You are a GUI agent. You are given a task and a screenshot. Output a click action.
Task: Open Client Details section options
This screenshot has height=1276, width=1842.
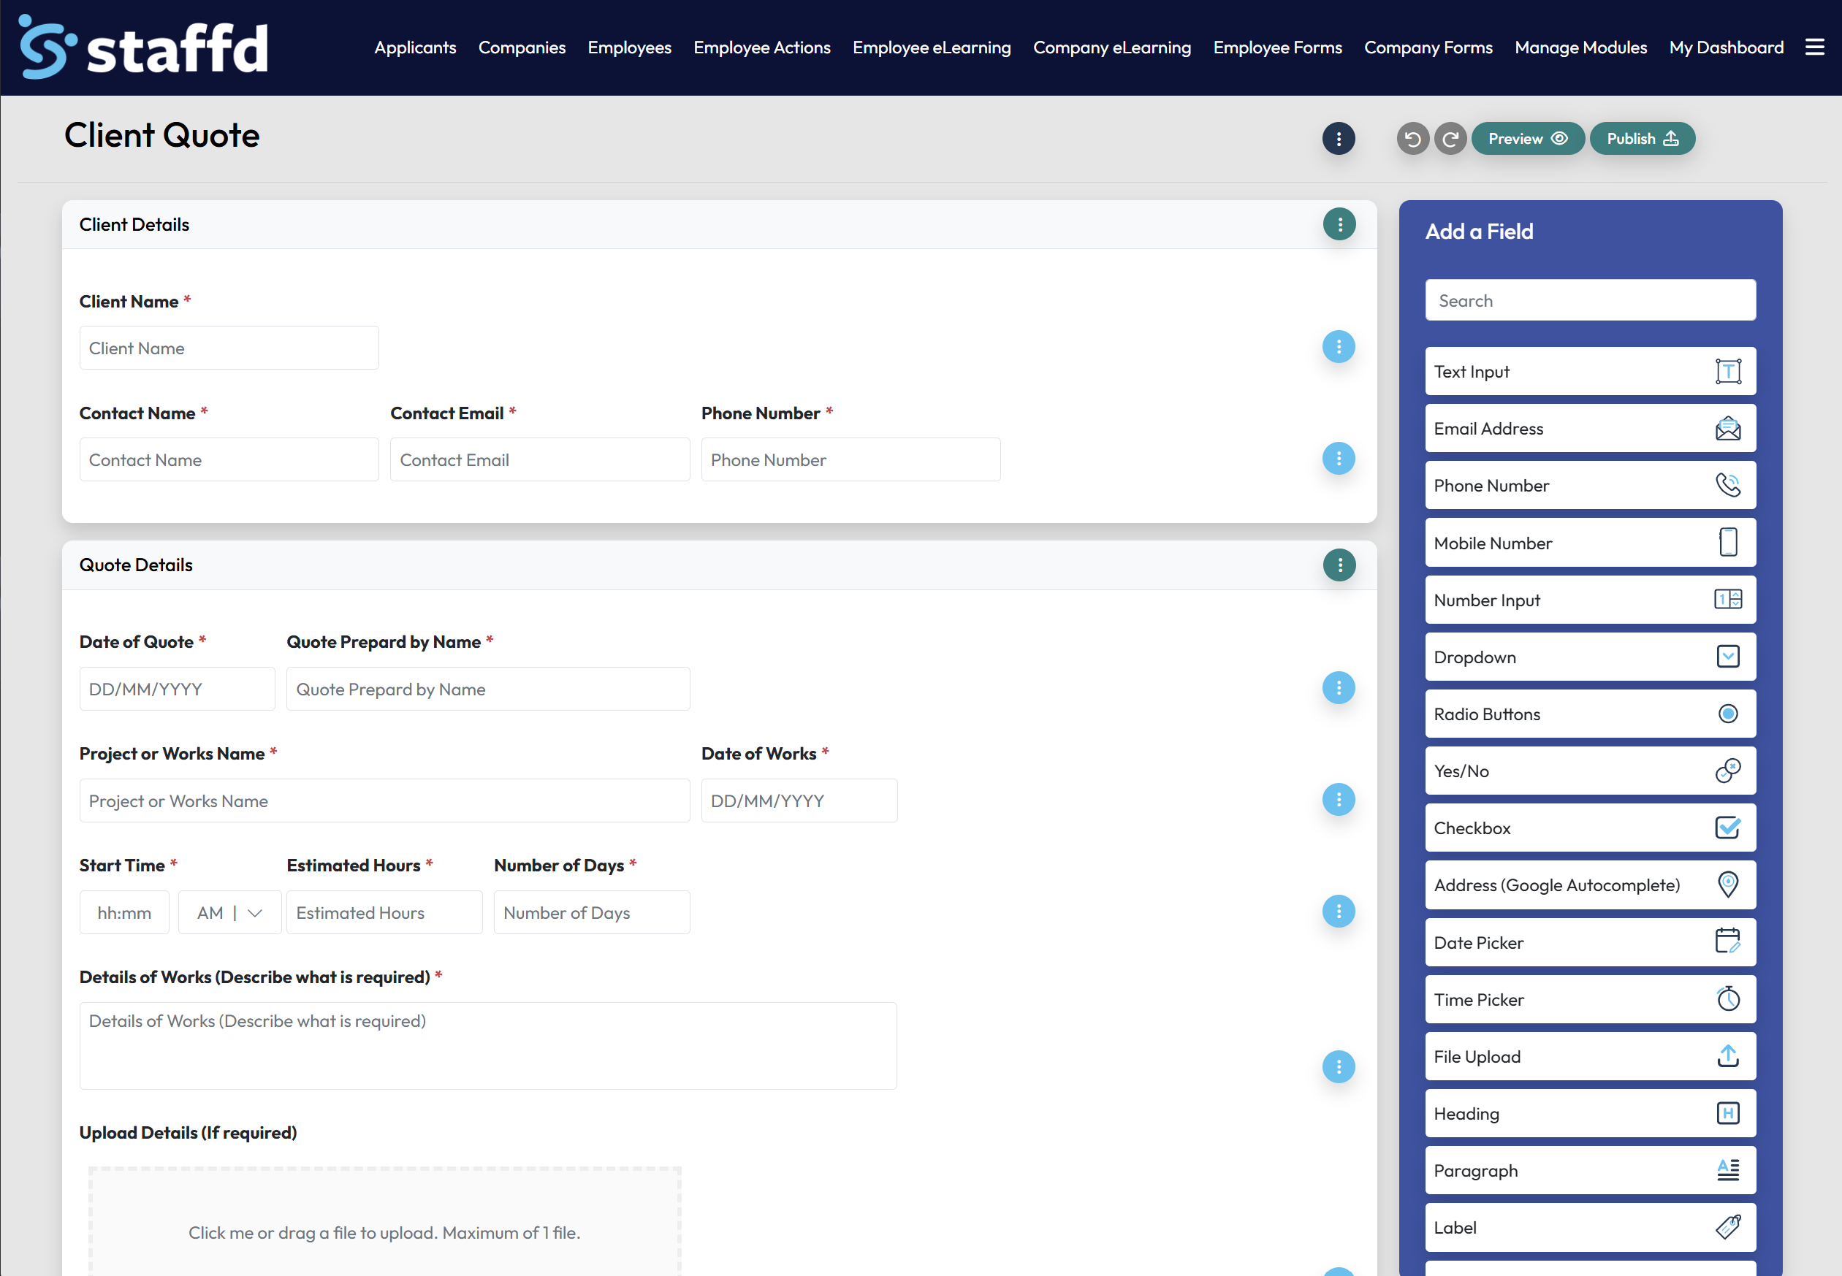click(1339, 225)
